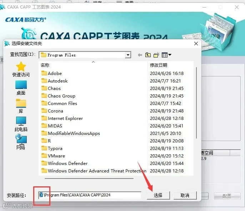Click the horizontal scrollbar under file list
Viewport: 245px width, 211px height.
pos(89,179)
